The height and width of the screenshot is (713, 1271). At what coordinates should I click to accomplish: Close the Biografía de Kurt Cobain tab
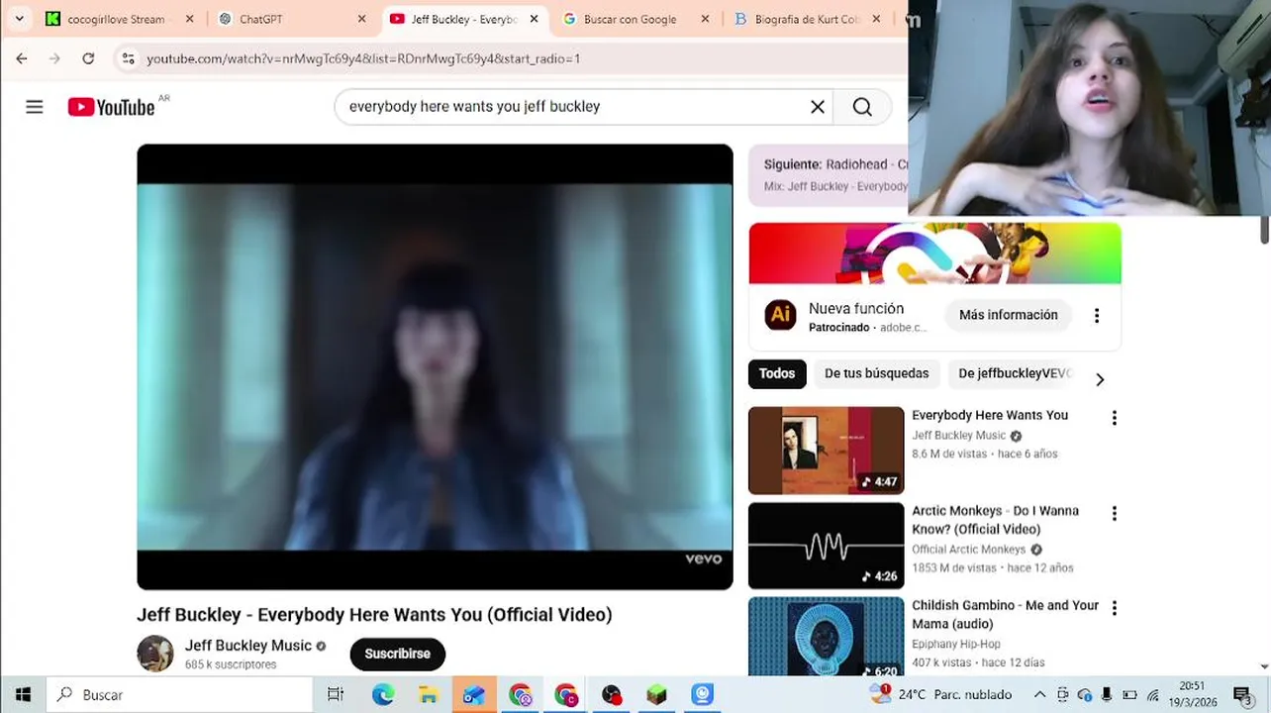(x=876, y=19)
